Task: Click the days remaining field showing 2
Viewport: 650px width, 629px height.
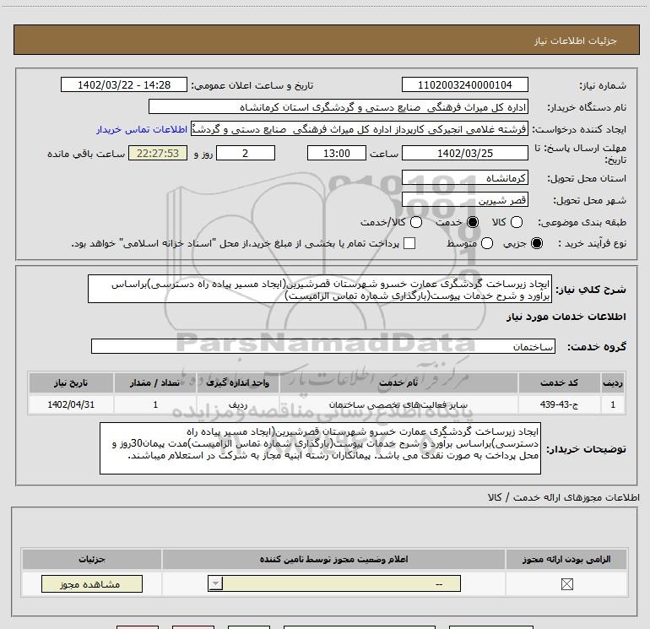Action: [246, 153]
